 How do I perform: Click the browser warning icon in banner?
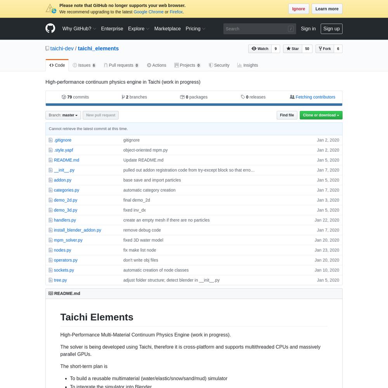[51, 9]
